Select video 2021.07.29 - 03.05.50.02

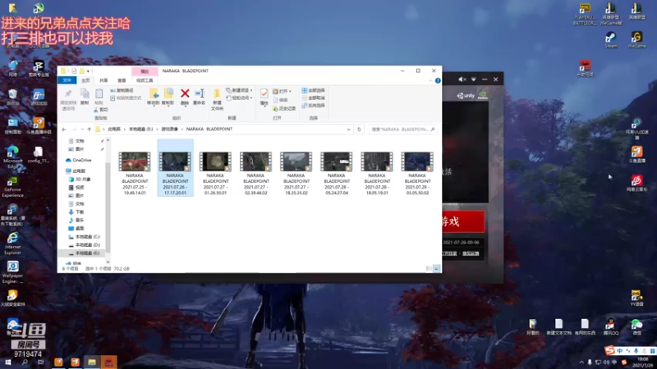click(x=417, y=173)
